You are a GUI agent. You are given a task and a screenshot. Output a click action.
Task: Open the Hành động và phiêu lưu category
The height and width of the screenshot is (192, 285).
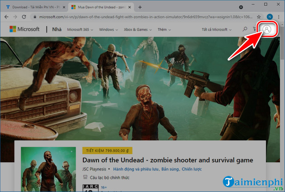click(x=136, y=169)
